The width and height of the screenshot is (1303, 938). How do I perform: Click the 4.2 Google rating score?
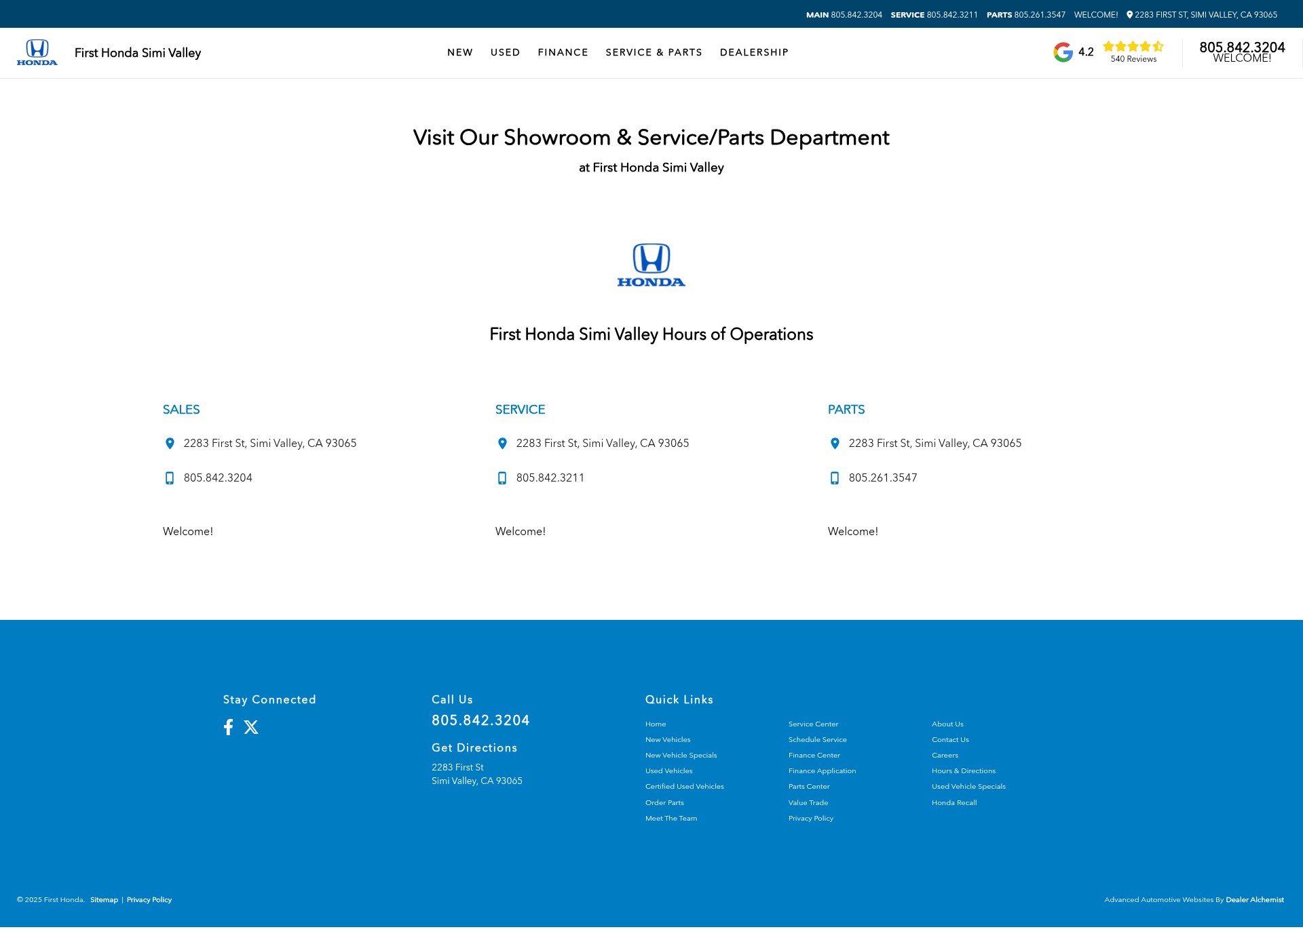[1086, 52]
